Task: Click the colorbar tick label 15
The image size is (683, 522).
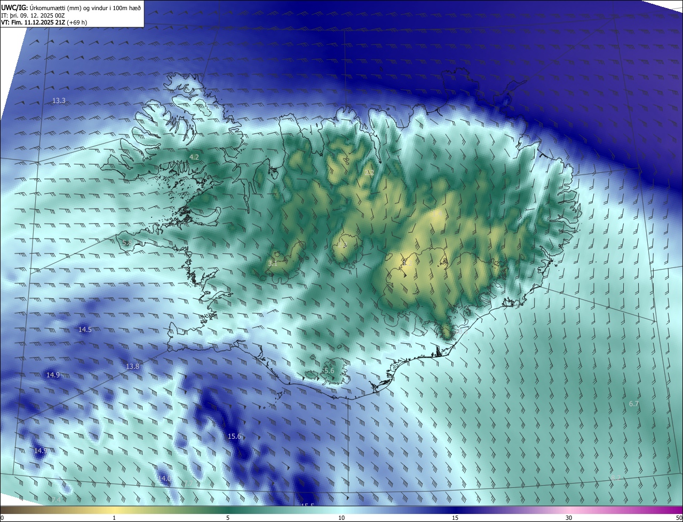Action: pyautogui.click(x=455, y=518)
